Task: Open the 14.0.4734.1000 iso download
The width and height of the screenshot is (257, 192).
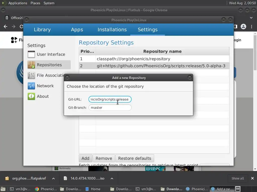Action: tap(84, 178)
